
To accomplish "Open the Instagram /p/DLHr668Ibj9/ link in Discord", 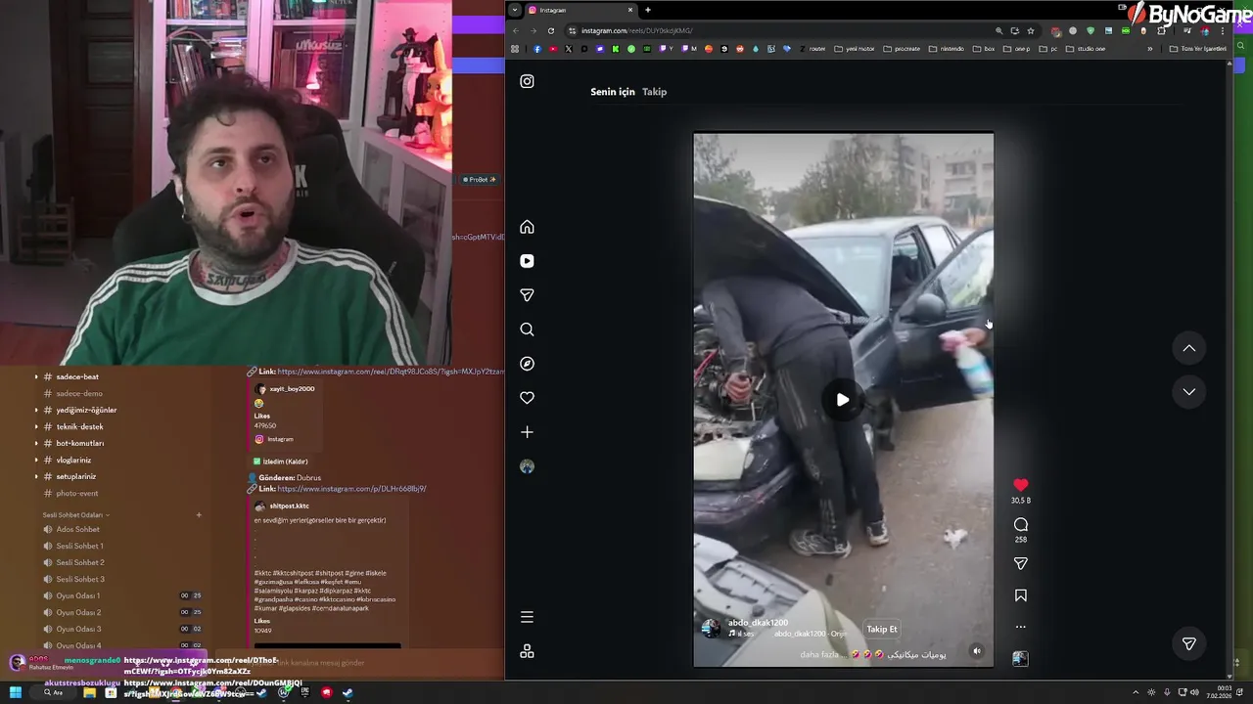I will 351,489.
